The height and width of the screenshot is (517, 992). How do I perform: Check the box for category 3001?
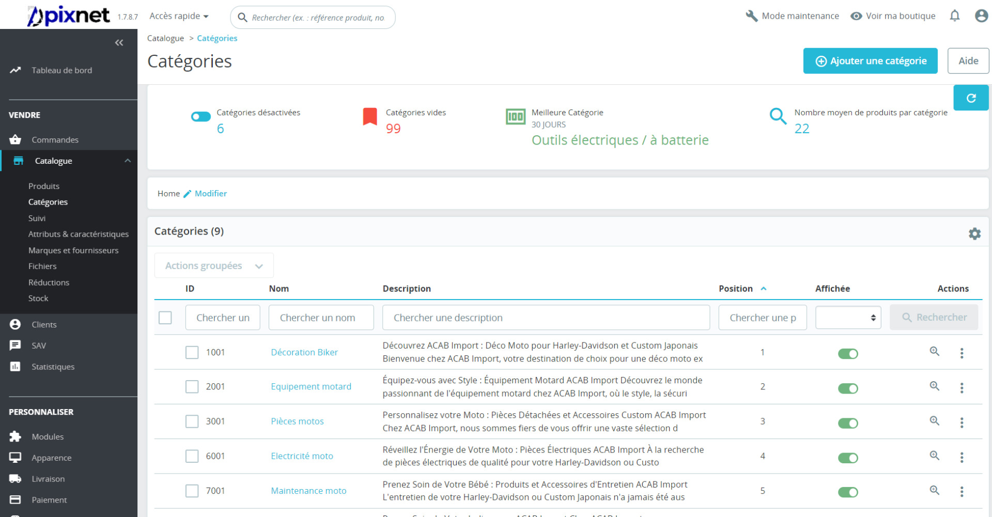point(192,421)
